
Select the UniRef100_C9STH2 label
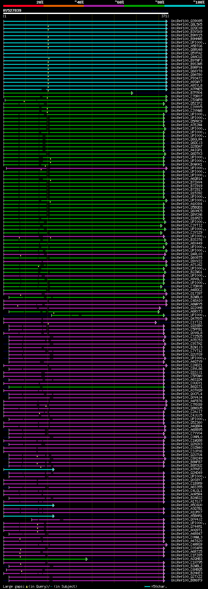point(187,344)
